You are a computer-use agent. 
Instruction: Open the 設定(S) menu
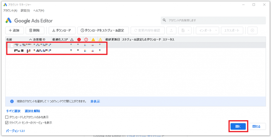pyautogui.click(x=25, y=11)
